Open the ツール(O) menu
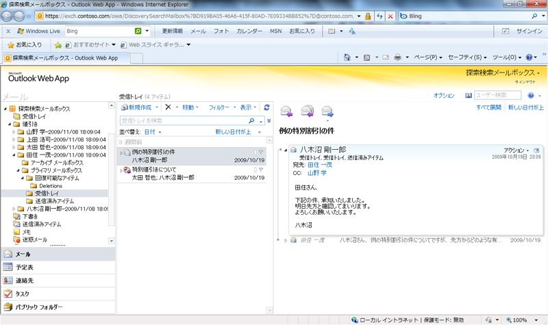 [x=507, y=57]
